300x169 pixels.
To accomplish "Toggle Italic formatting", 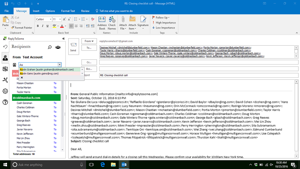I will pyautogui.click(x=42, y=26).
